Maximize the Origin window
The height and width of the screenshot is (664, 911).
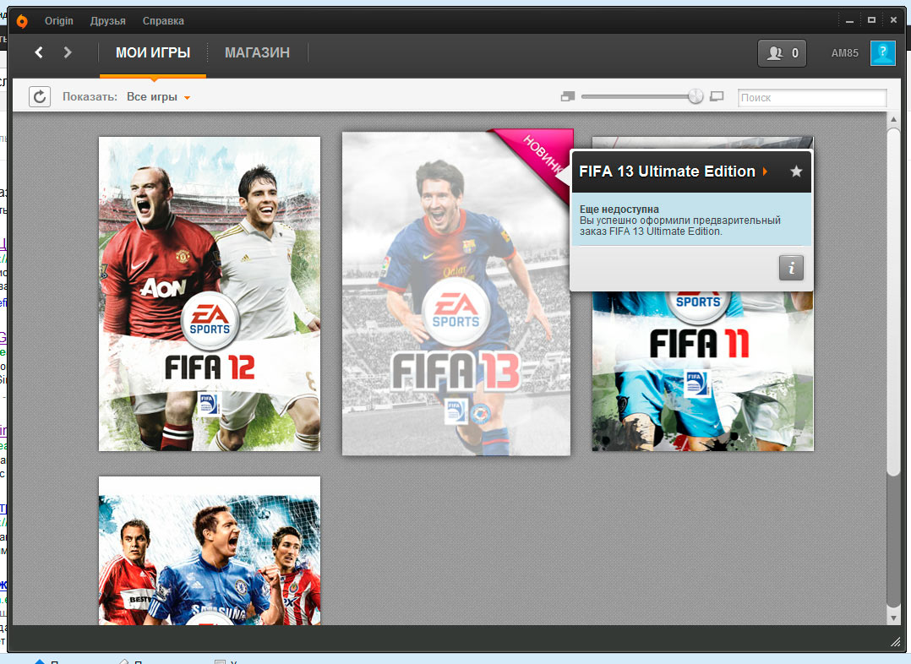(871, 20)
